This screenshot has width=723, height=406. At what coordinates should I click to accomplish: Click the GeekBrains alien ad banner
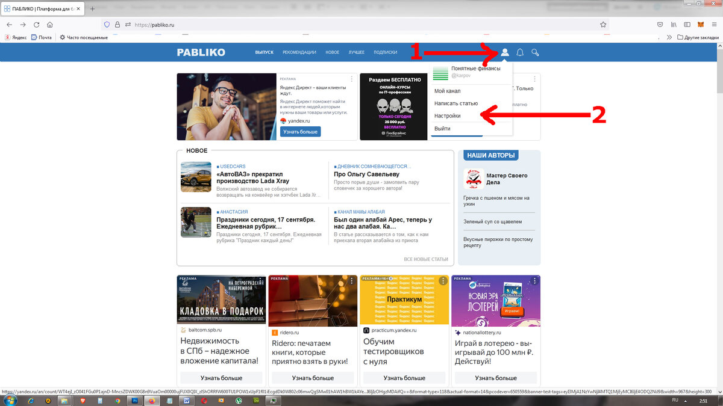point(395,106)
